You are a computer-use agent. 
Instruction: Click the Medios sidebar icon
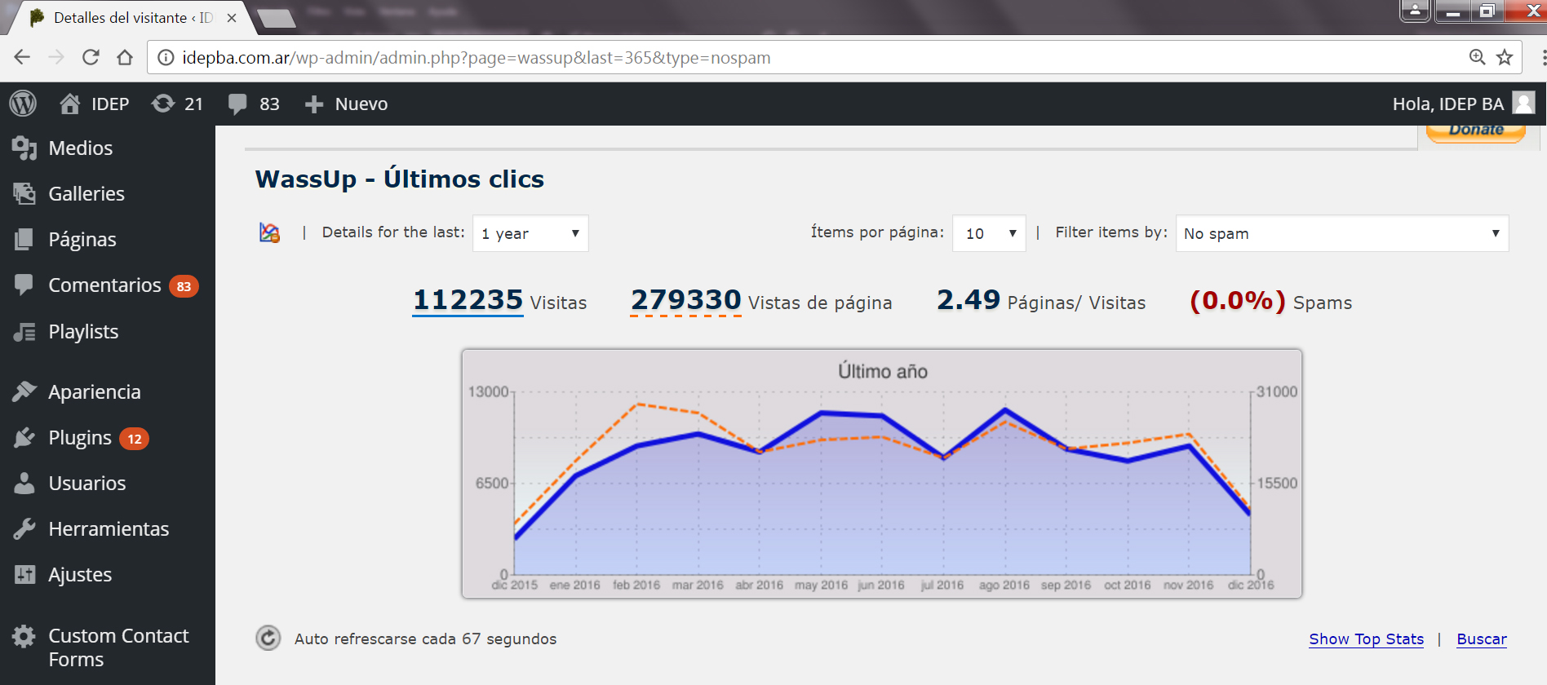24,148
